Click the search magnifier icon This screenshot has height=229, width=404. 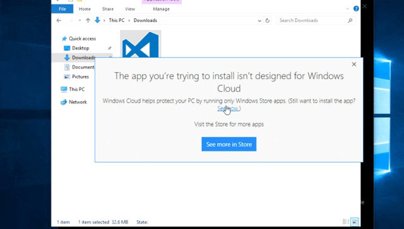pos(350,20)
